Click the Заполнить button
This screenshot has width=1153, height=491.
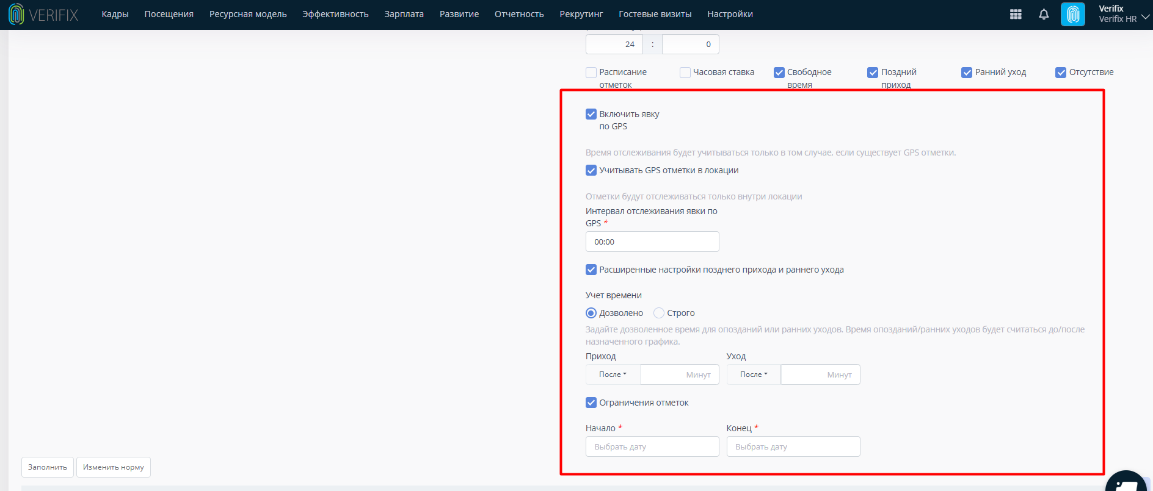(48, 467)
